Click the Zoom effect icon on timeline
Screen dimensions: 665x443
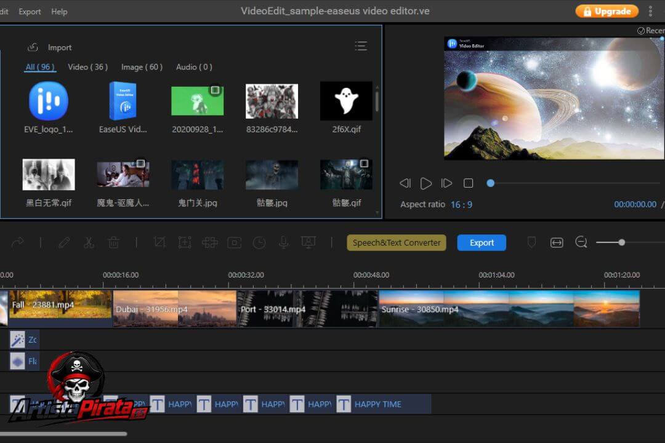[x=17, y=340]
